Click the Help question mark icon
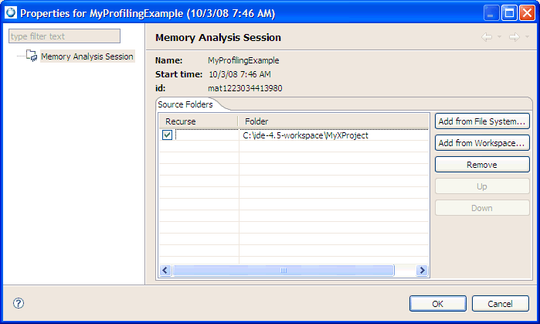The width and height of the screenshot is (540, 324). 19,303
